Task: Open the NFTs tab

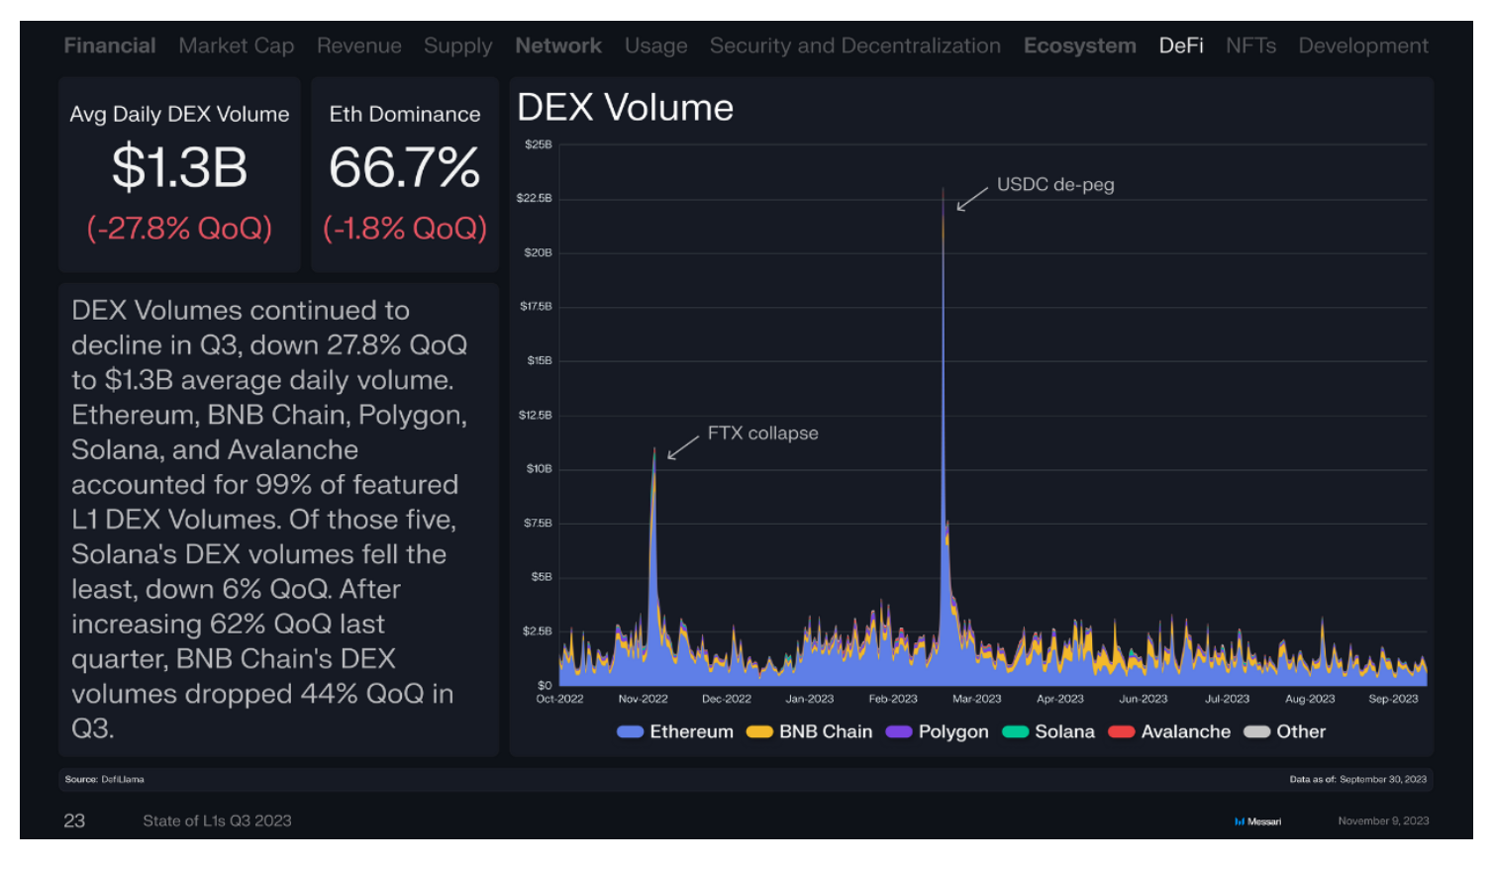Action: [x=1251, y=46]
